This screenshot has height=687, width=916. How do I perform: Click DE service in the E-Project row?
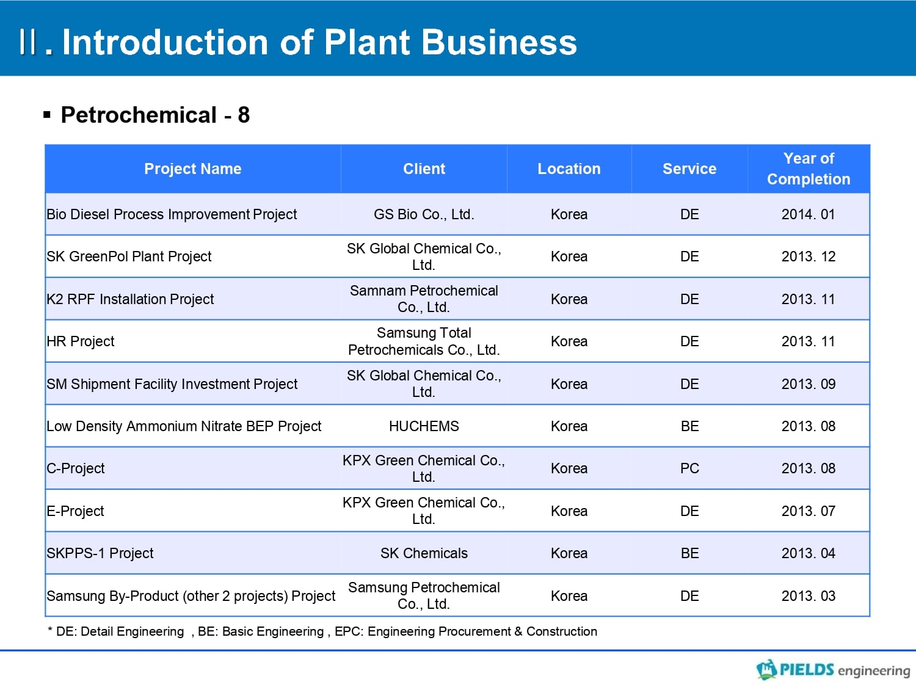[689, 511]
